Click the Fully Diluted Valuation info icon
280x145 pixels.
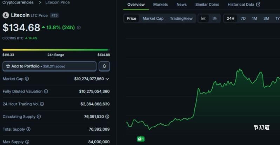46,92
